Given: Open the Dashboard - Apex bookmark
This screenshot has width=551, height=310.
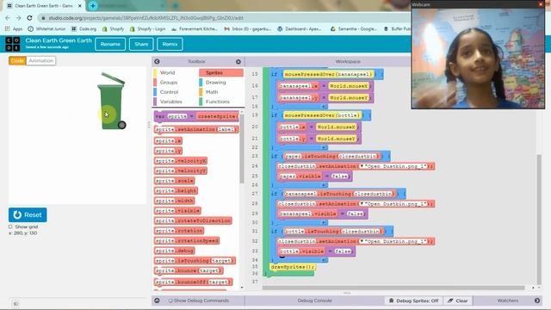Looking at the screenshot, I should [x=300, y=28].
